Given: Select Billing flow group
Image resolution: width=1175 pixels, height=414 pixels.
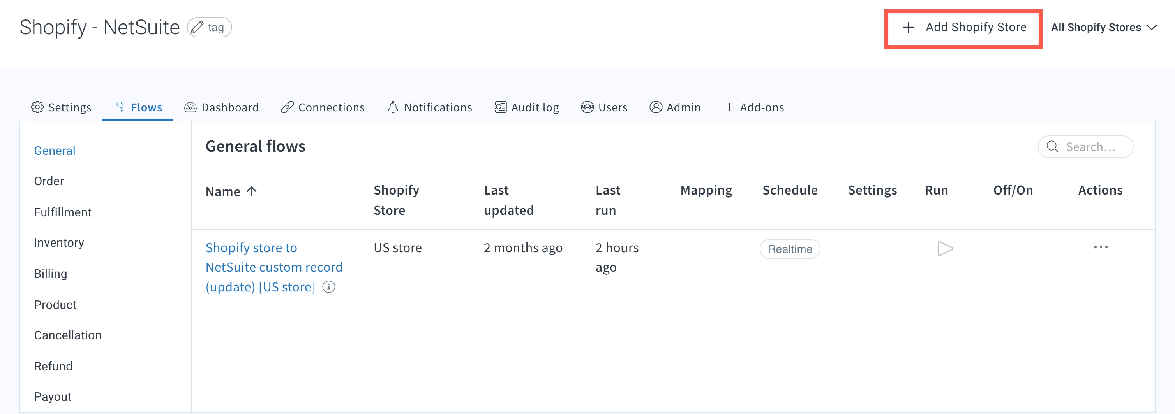Looking at the screenshot, I should pos(51,274).
